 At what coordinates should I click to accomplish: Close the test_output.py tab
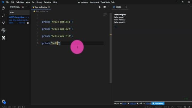pos(49,7)
